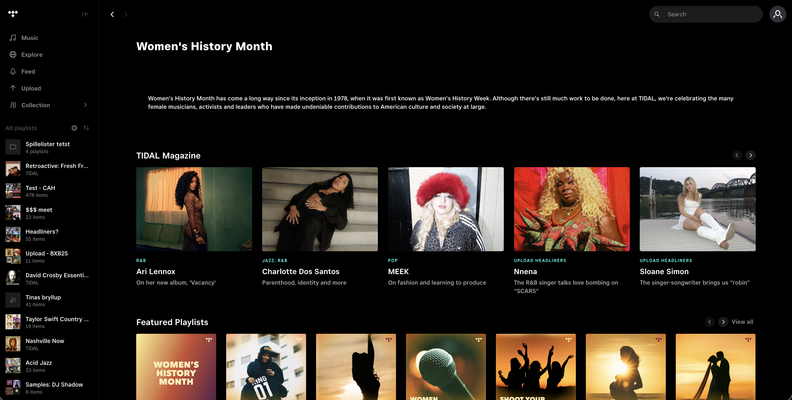Image resolution: width=792 pixels, height=400 pixels.
Task: Open the Sloane Simon article title
Action: 664,271
